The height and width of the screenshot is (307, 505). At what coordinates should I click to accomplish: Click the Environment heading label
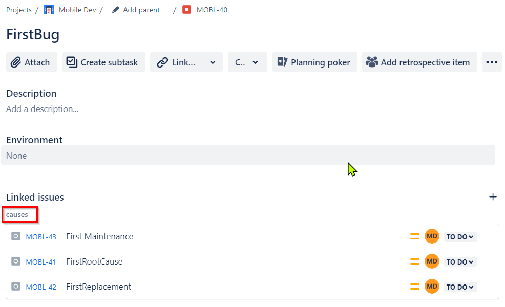34,140
